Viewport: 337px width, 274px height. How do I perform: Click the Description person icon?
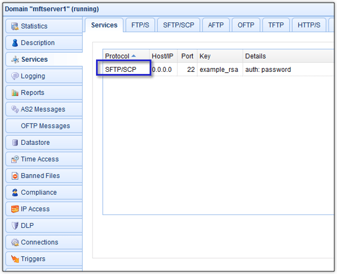15,43
